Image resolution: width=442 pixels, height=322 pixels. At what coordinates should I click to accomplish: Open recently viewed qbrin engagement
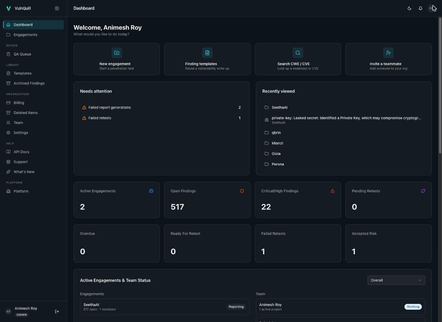[344, 133]
